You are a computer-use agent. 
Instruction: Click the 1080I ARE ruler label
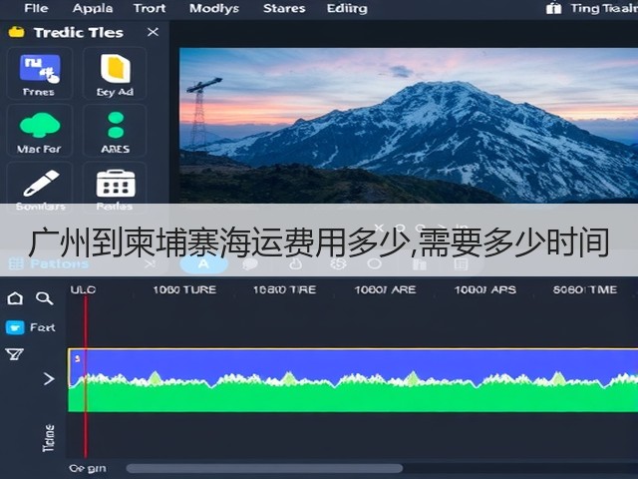tap(385, 289)
